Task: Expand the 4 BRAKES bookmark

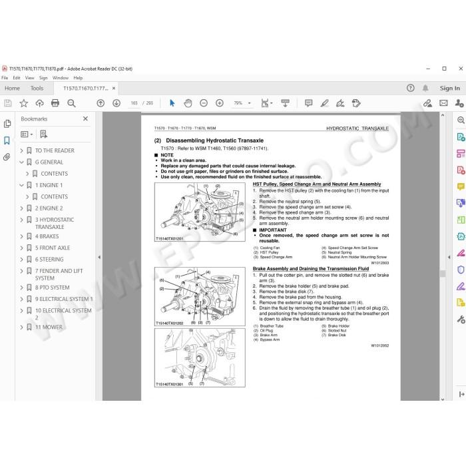Action: [21, 236]
